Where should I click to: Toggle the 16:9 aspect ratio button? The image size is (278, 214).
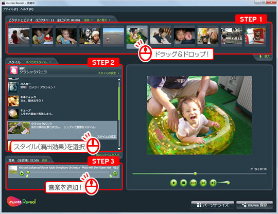tap(193, 183)
